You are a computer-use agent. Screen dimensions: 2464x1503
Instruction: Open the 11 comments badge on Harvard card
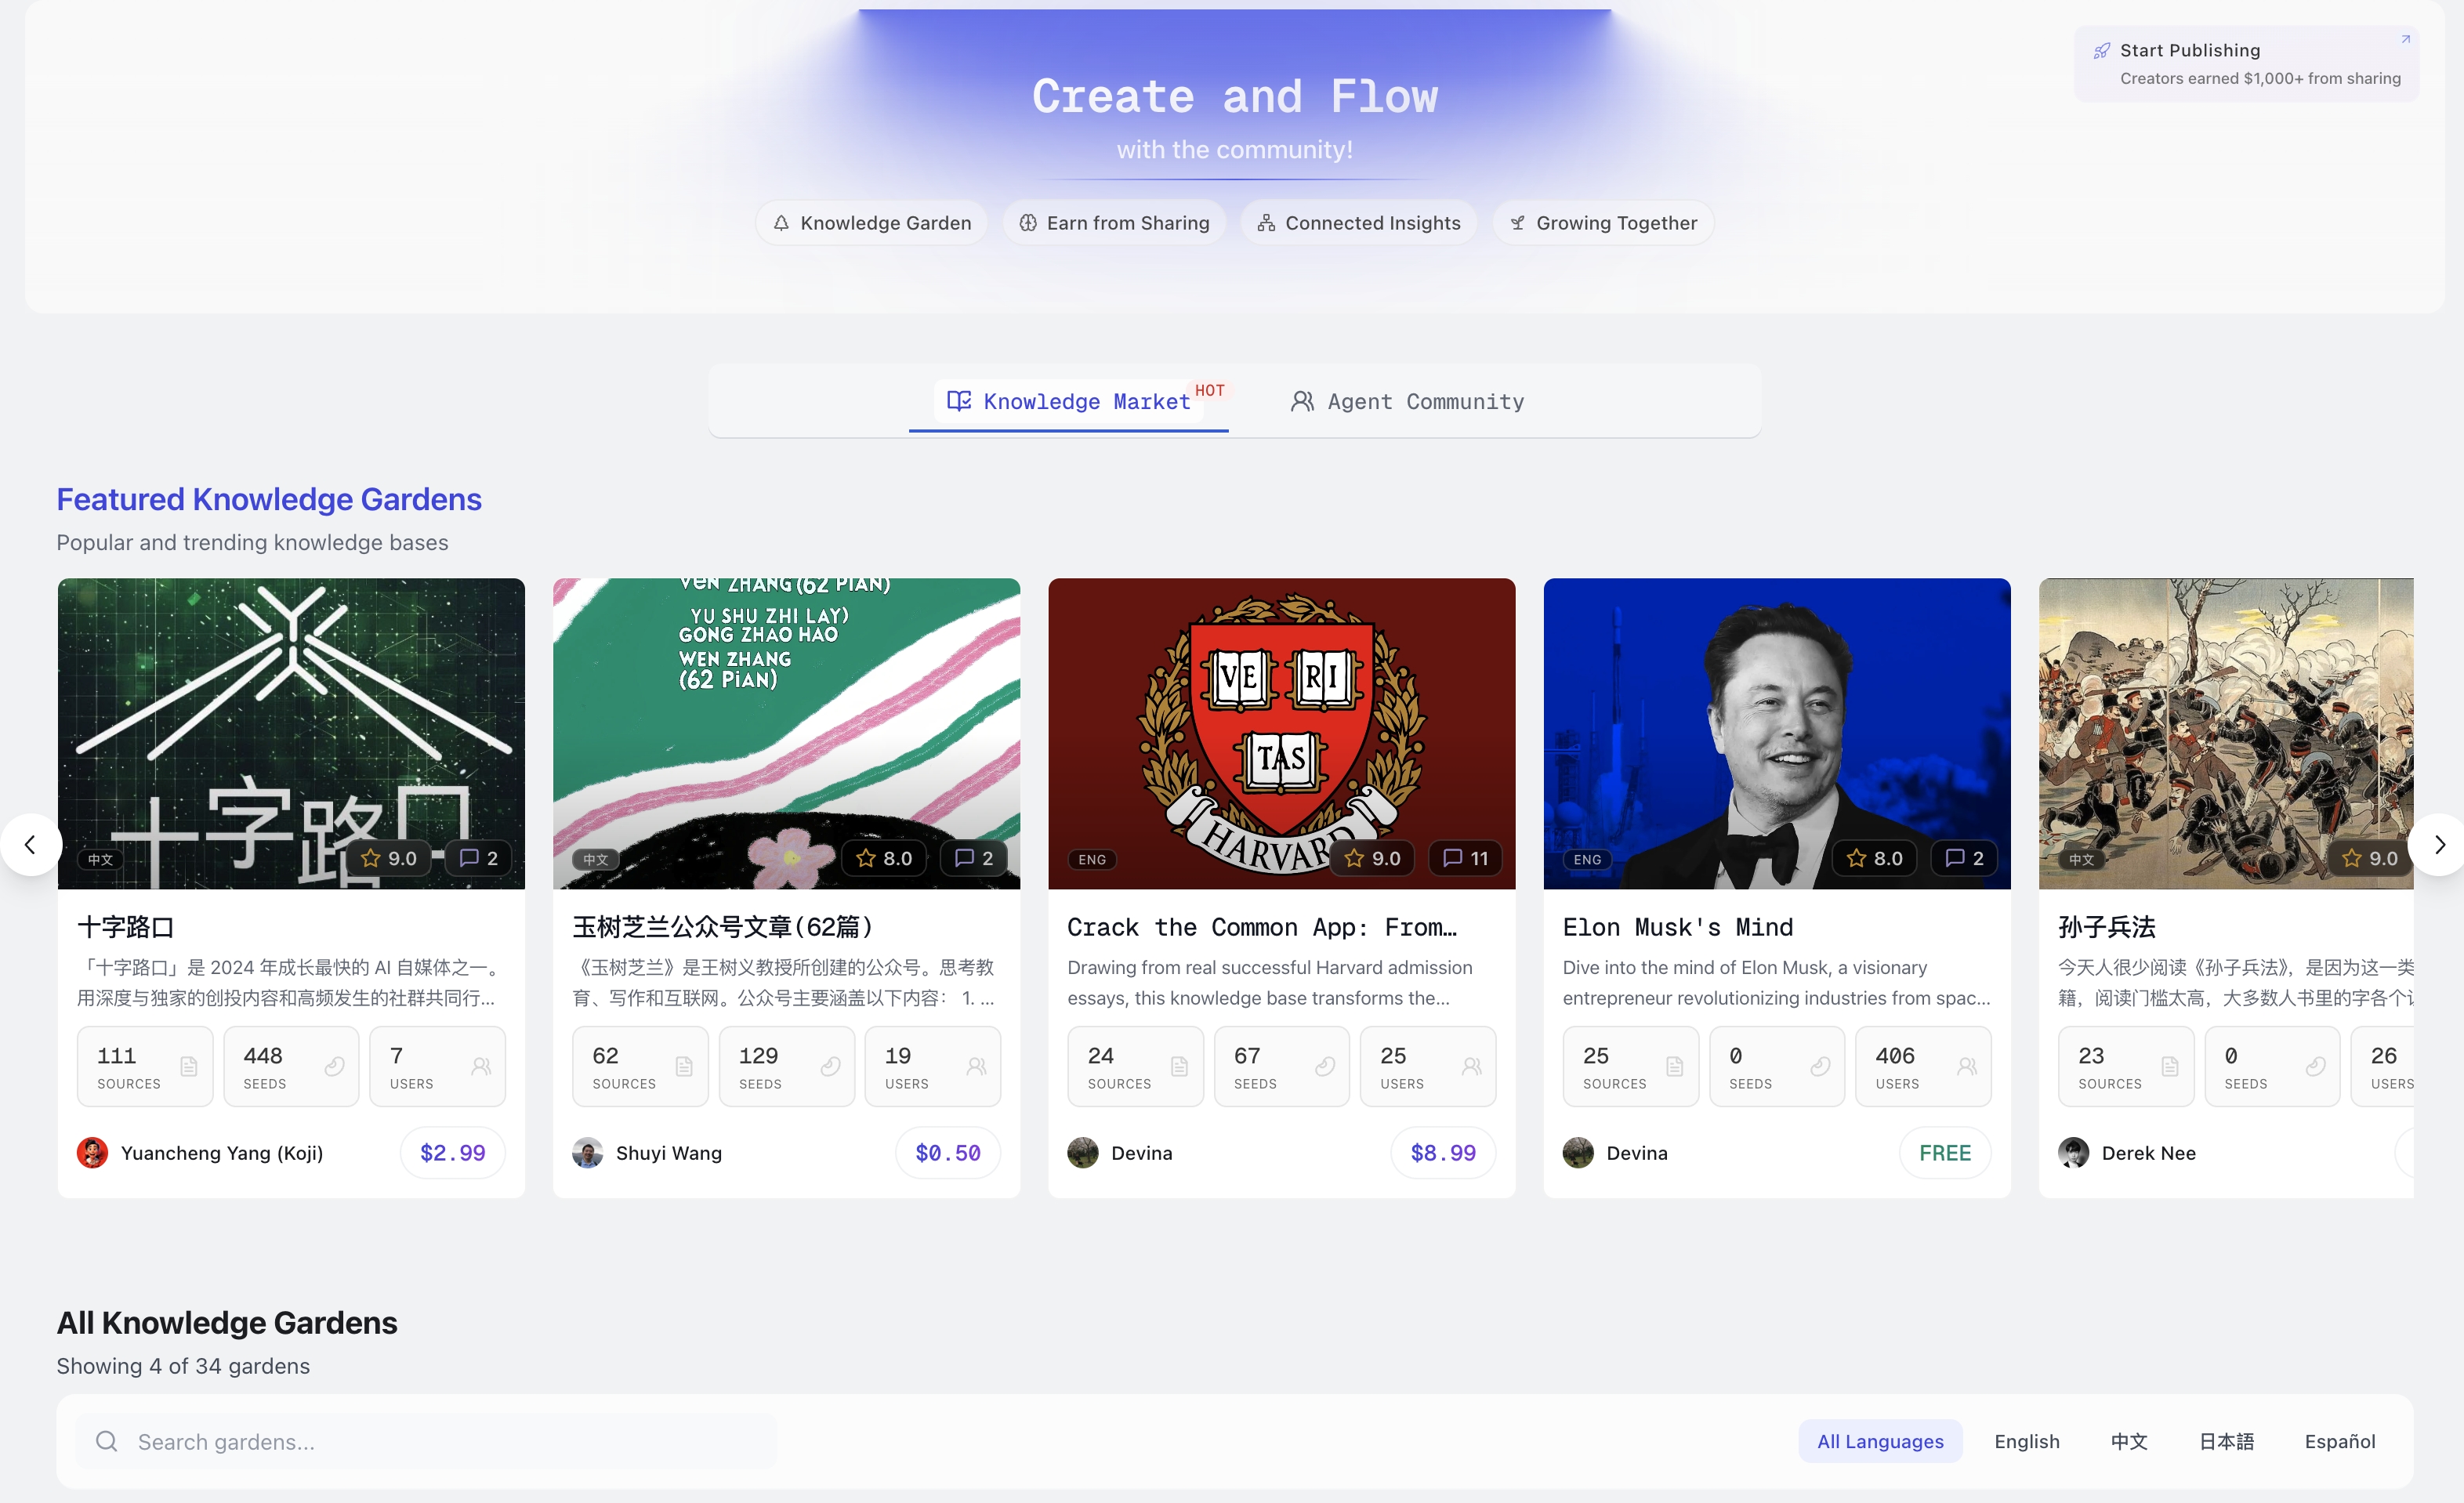coord(1465,858)
